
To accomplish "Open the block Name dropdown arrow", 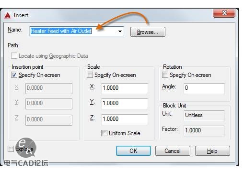I will (x=120, y=32).
